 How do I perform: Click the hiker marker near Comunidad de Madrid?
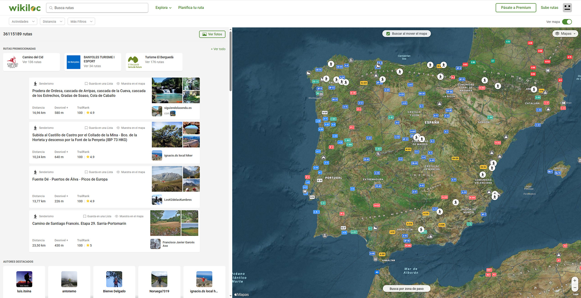pos(416,138)
